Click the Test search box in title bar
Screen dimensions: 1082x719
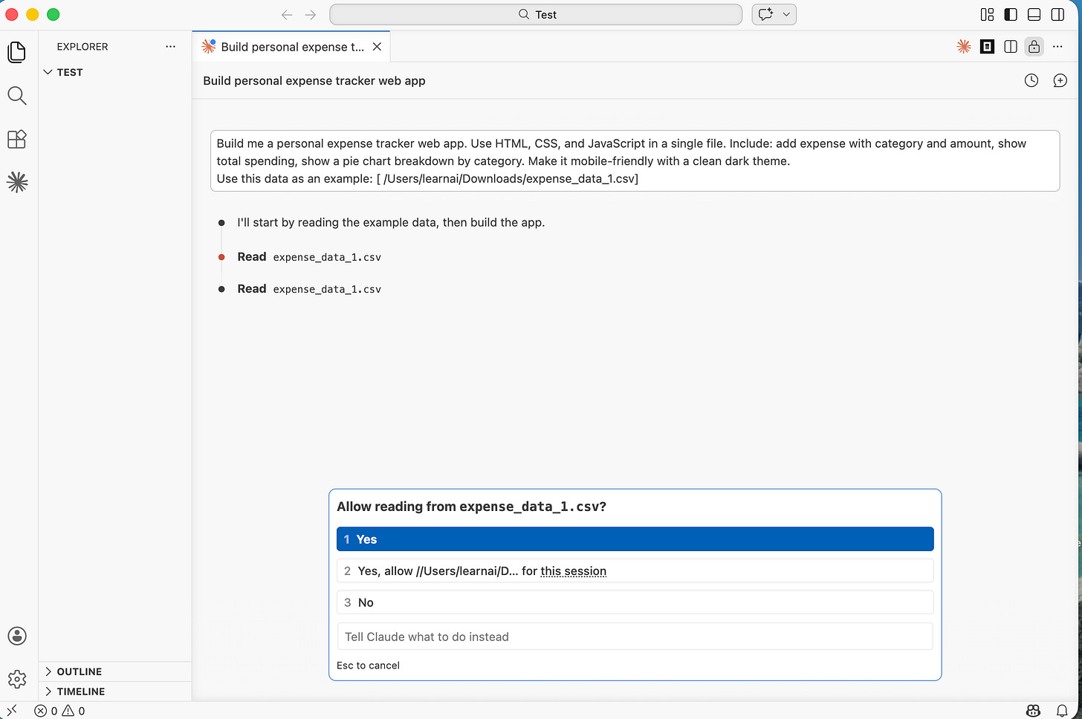click(x=536, y=14)
